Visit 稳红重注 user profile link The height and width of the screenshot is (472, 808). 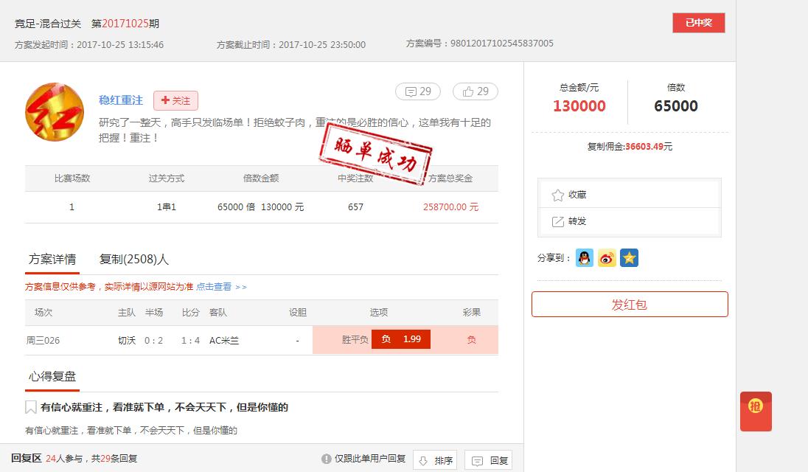click(x=119, y=100)
